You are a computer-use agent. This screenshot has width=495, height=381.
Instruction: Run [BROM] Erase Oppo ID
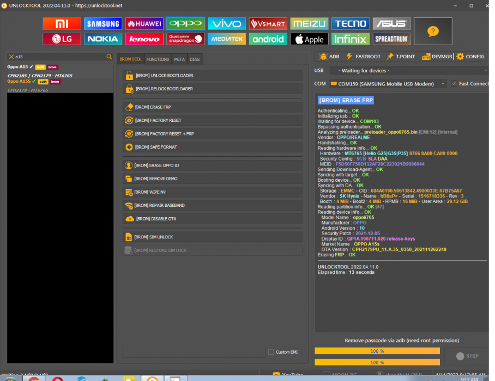point(213,165)
